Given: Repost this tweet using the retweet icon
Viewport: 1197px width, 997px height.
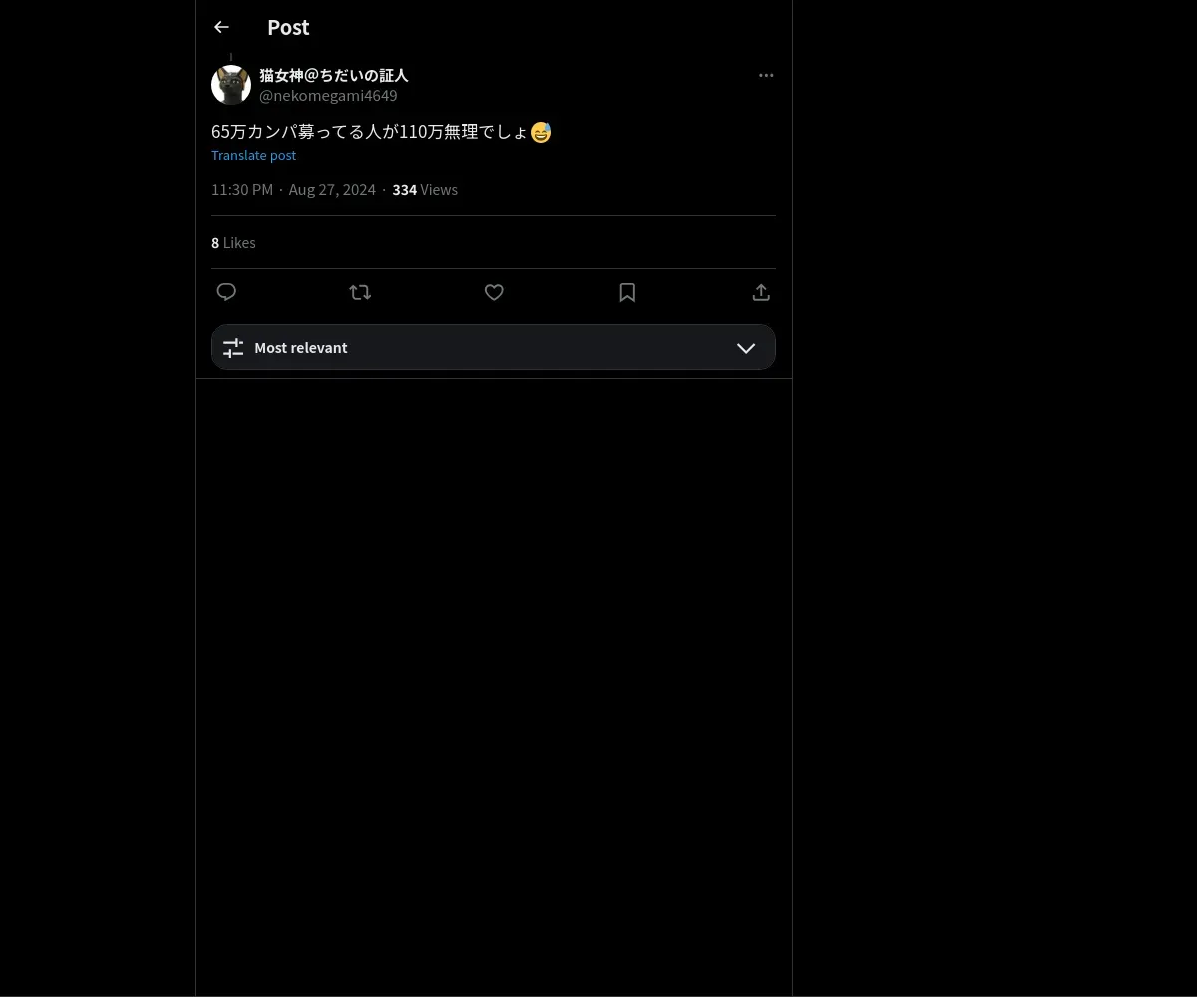Looking at the screenshot, I should click(360, 292).
